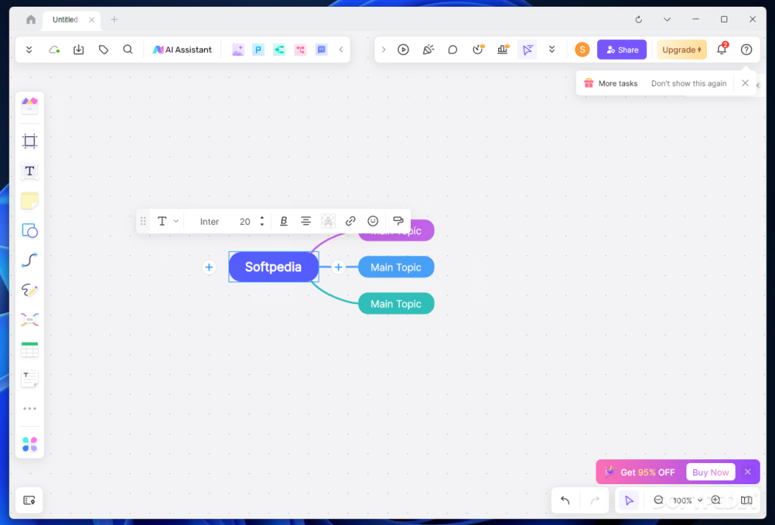
Task: Click the Share button
Action: coord(621,50)
